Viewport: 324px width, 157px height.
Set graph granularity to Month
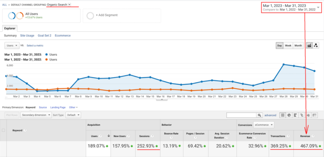tap(298, 46)
